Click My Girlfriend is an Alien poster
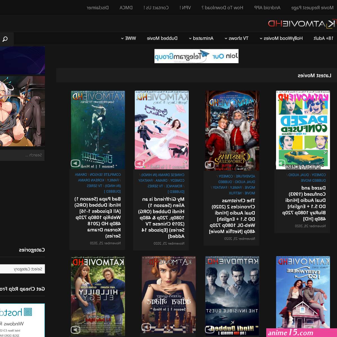This screenshot has width=337, height=337. [162, 130]
